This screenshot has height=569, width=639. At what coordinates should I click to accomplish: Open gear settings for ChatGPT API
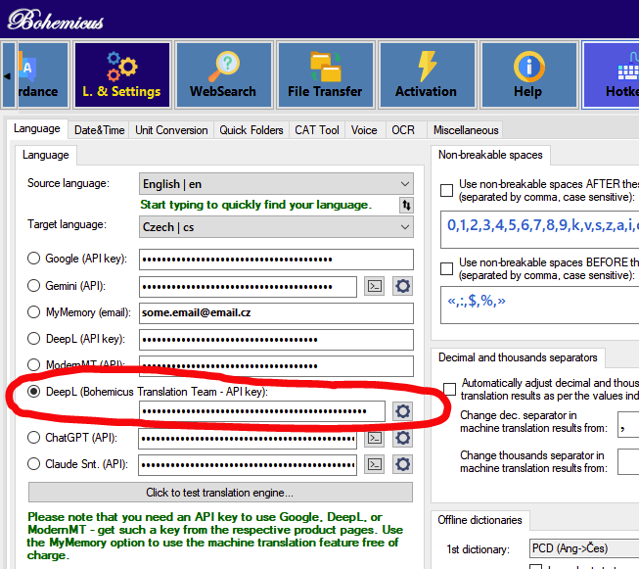pyautogui.click(x=402, y=438)
